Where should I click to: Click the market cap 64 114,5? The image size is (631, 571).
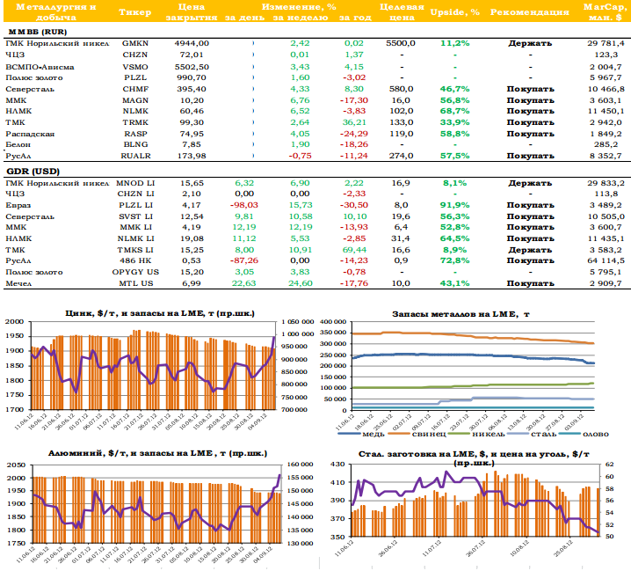(606, 260)
